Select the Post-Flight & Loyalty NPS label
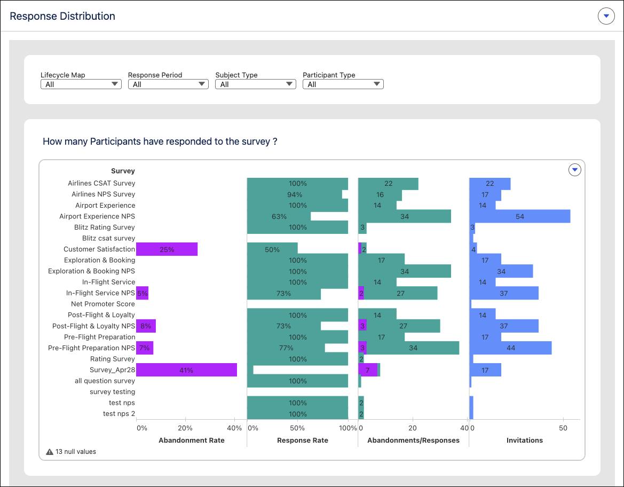Image resolution: width=624 pixels, height=487 pixels. pyautogui.click(x=94, y=326)
